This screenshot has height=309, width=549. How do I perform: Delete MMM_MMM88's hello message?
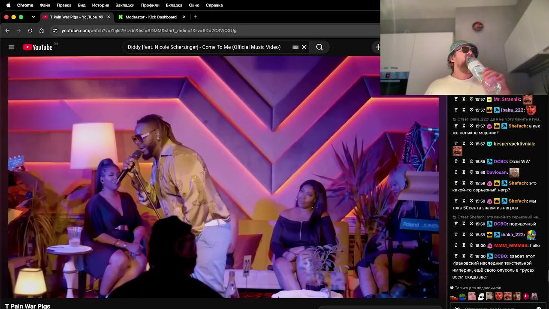[456, 245]
